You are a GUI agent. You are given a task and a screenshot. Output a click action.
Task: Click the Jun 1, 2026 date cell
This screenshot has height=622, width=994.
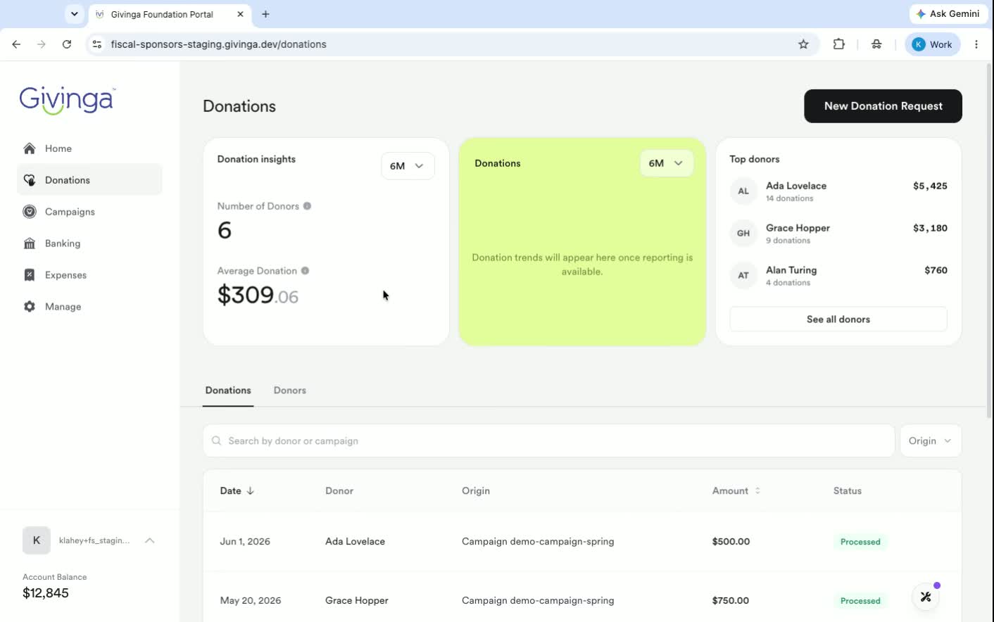[x=245, y=542]
